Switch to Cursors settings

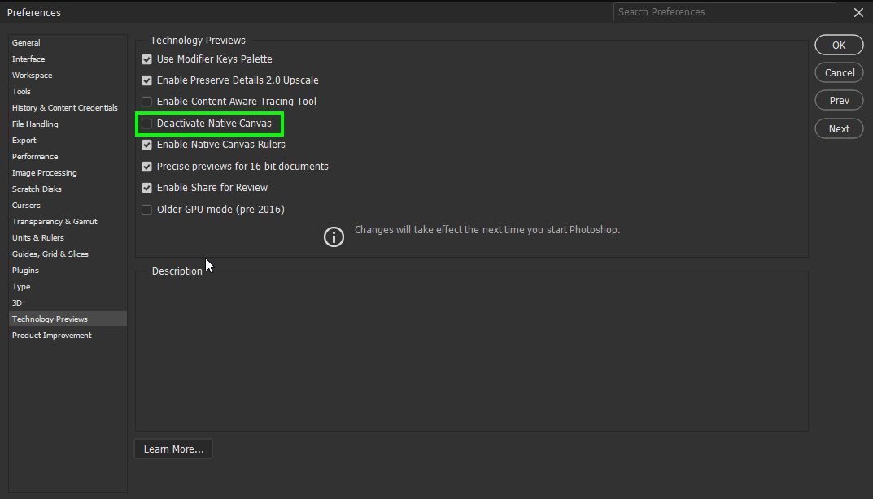[x=26, y=205]
